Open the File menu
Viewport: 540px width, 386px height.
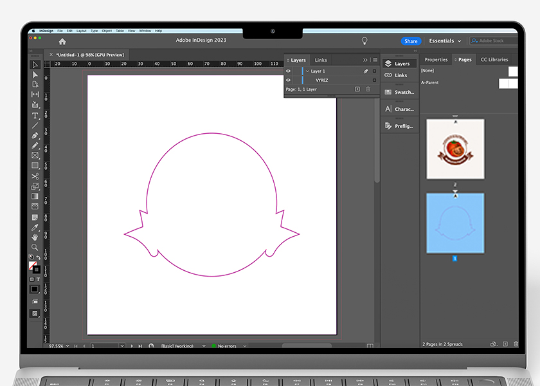click(60, 31)
